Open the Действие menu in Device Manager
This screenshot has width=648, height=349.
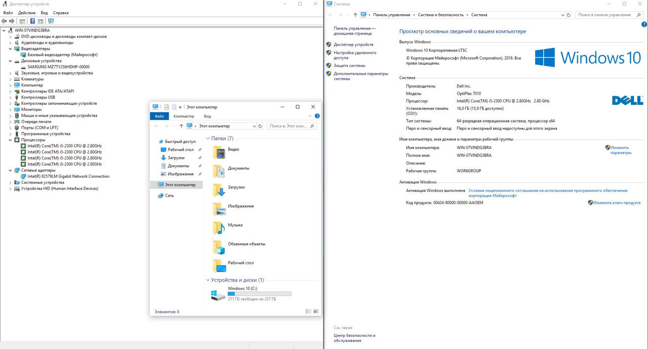(x=26, y=13)
